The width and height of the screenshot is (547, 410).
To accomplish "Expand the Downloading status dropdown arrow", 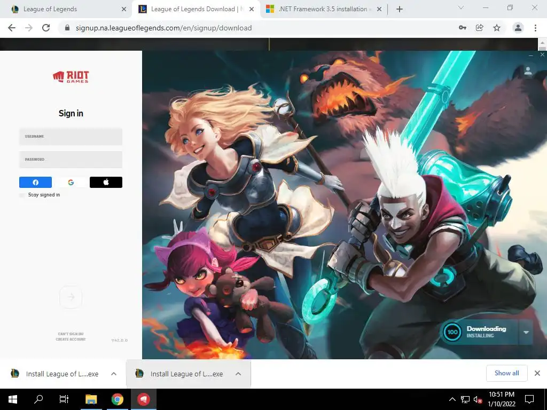I will point(526,332).
